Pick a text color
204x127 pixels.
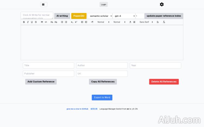pyautogui.click(x=130, y=22)
